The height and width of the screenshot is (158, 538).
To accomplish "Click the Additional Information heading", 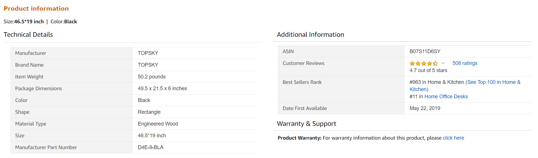I will (x=310, y=34).
